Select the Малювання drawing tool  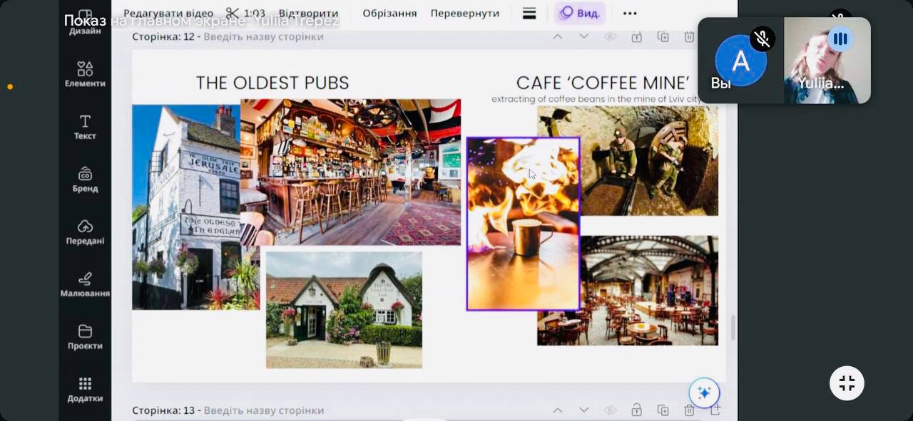tap(85, 286)
